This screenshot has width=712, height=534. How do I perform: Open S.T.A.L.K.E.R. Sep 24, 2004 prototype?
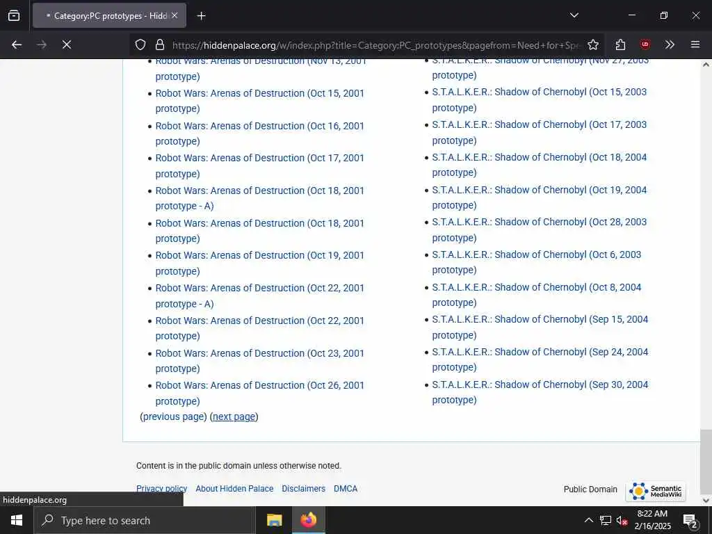(540, 359)
